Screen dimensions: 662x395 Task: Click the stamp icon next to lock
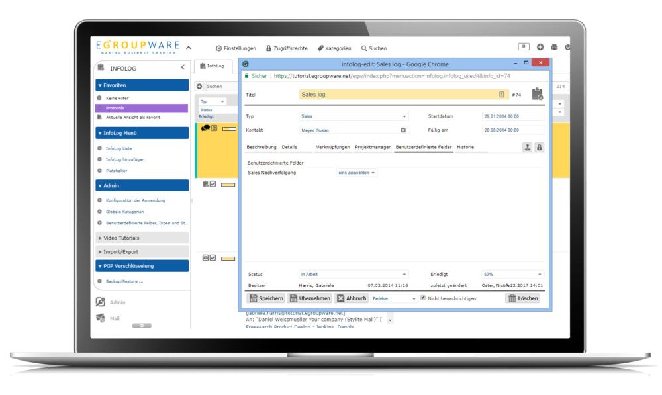pyautogui.click(x=527, y=147)
